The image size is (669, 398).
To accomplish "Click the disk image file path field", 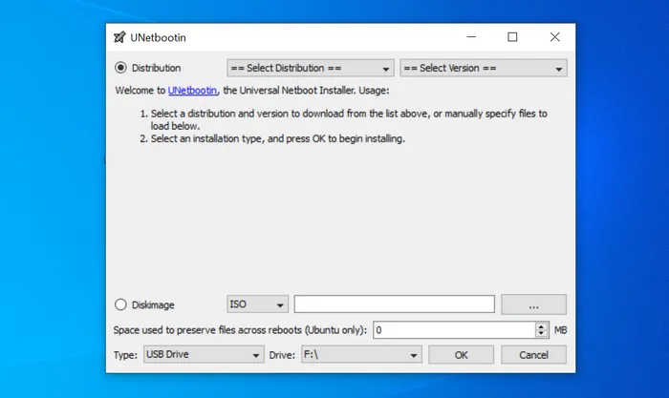I will [394, 304].
